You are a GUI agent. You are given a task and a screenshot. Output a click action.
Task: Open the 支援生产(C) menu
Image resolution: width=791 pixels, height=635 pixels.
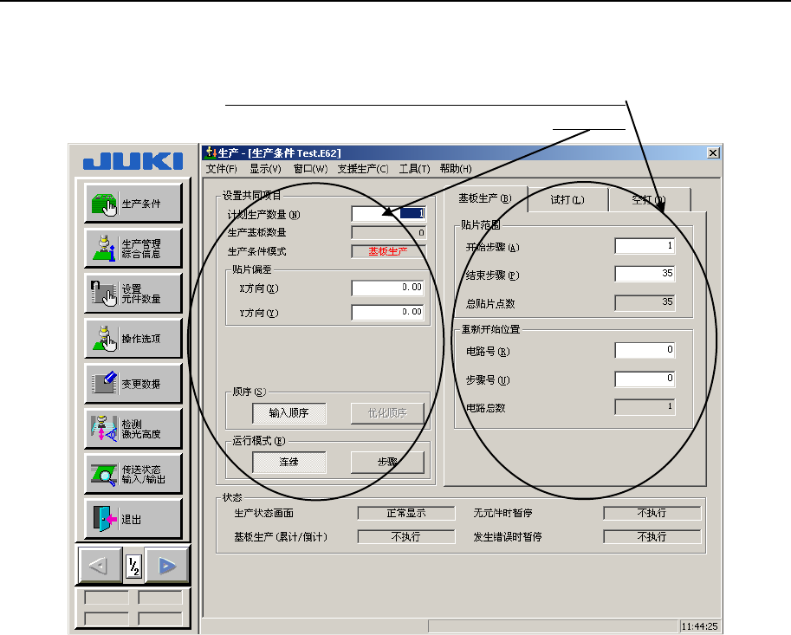pos(363,168)
